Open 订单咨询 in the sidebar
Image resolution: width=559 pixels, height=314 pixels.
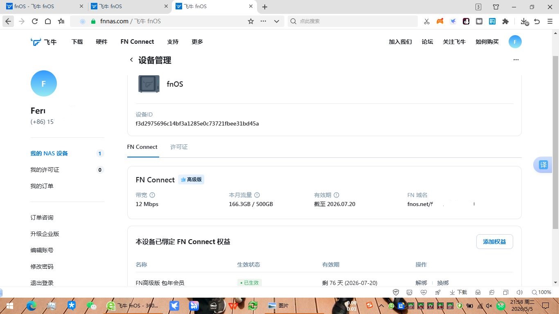pyautogui.click(x=42, y=218)
